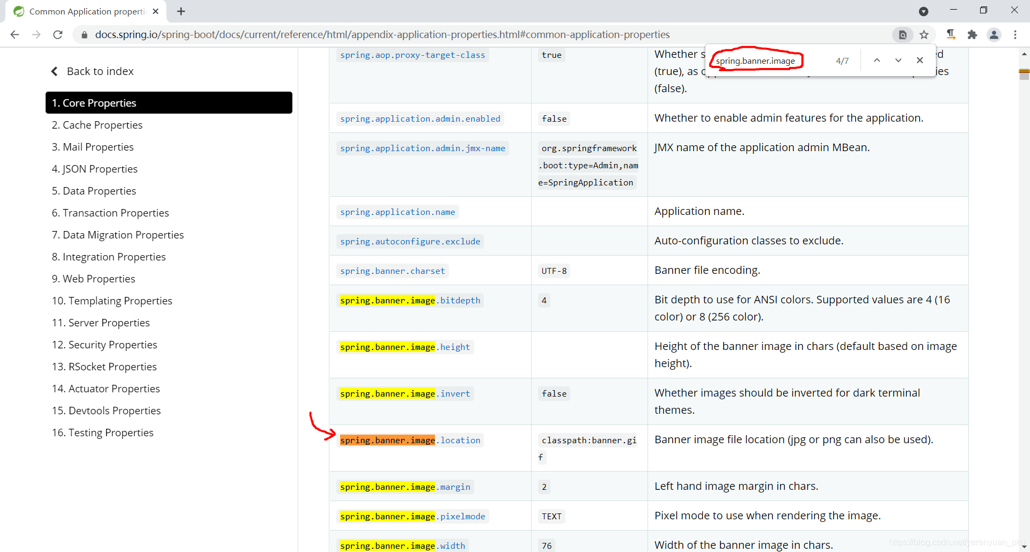Open Chrome's three-dot menu
Image resolution: width=1030 pixels, height=552 pixels.
(1015, 35)
